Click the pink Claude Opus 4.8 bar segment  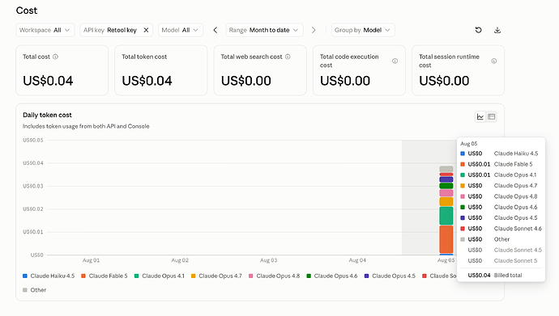pyautogui.click(x=446, y=193)
